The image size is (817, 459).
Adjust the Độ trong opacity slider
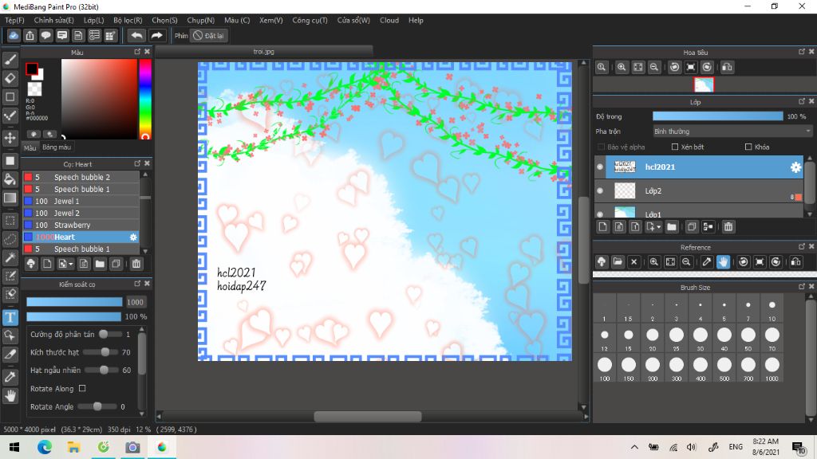717,116
